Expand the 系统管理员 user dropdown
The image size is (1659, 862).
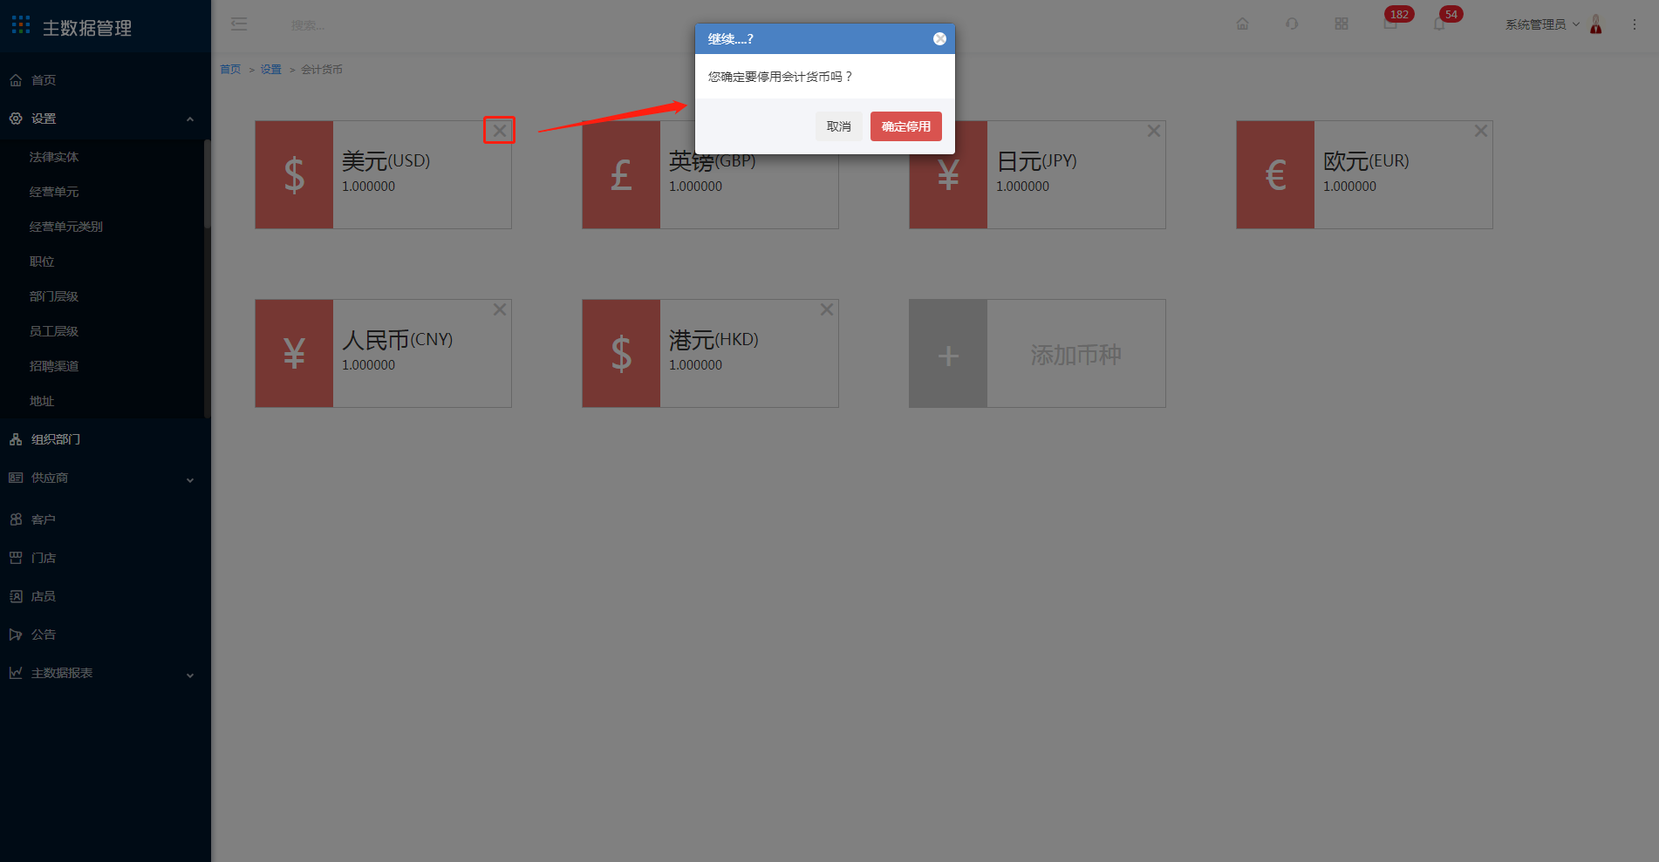(1542, 24)
